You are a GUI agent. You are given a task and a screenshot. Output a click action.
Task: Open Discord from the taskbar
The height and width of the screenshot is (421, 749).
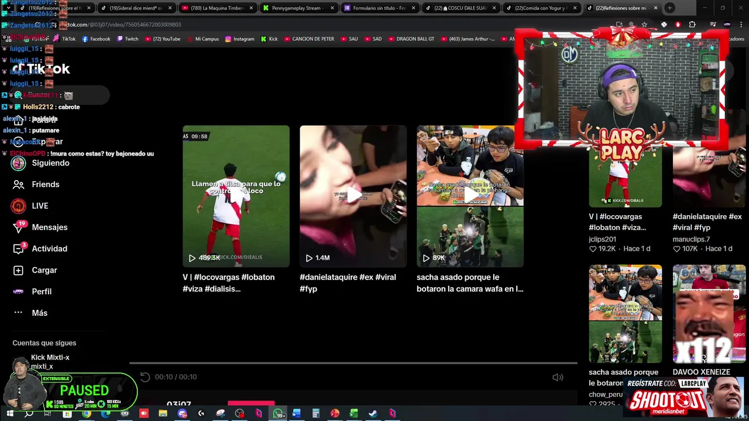(182, 413)
